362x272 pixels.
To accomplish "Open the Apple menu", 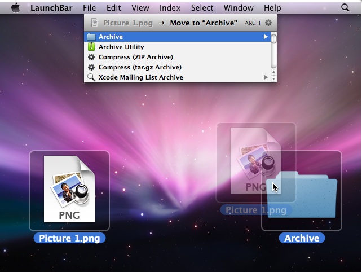I will point(15,8).
